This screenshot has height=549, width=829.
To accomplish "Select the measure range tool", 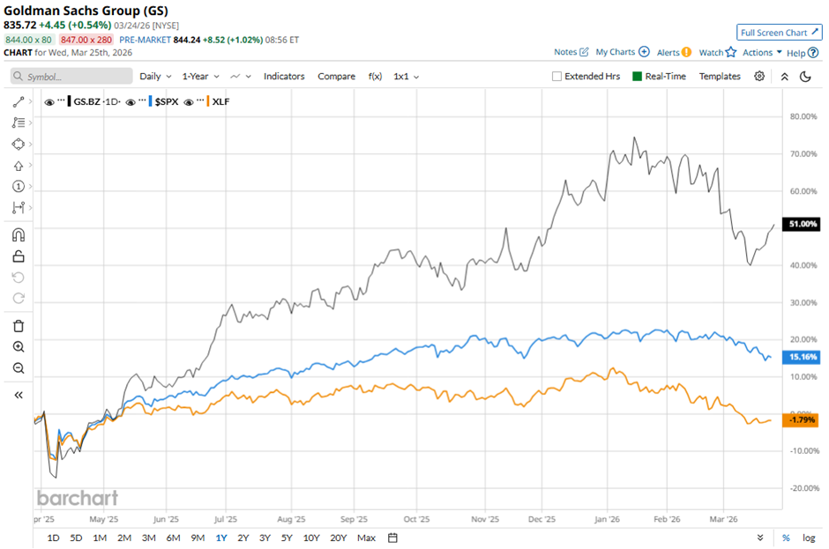I will 18,208.
